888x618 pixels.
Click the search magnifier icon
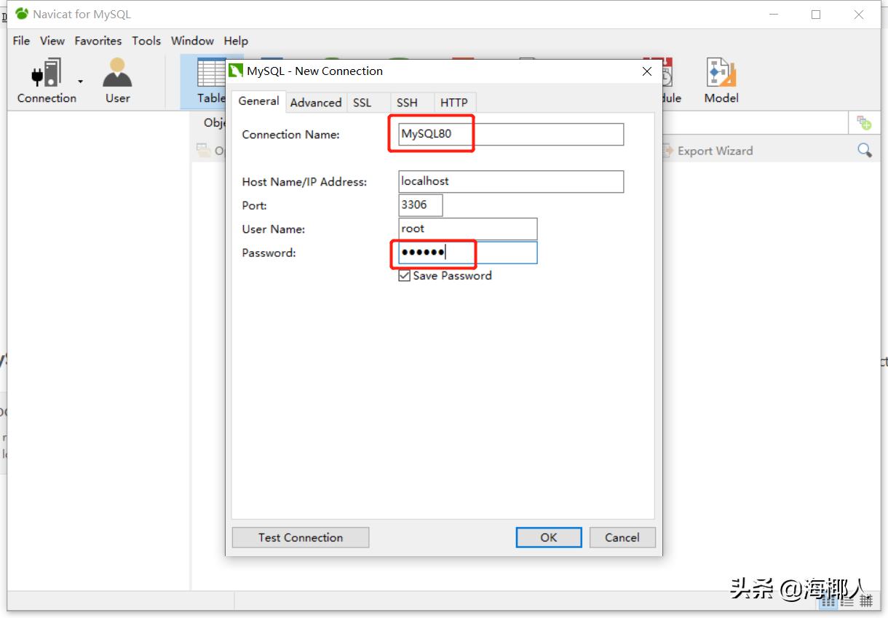coord(865,150)
